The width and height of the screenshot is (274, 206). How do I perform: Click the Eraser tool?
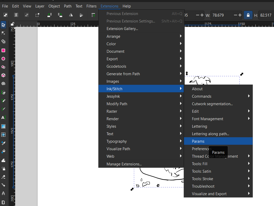pyautogui.click(x=3, y=177)
